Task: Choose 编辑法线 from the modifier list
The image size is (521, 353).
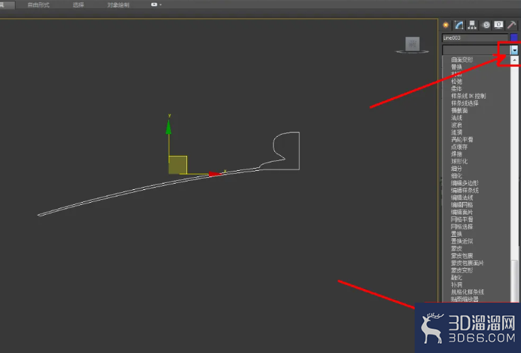Action: pyautogui.click(x=462, y=198)
